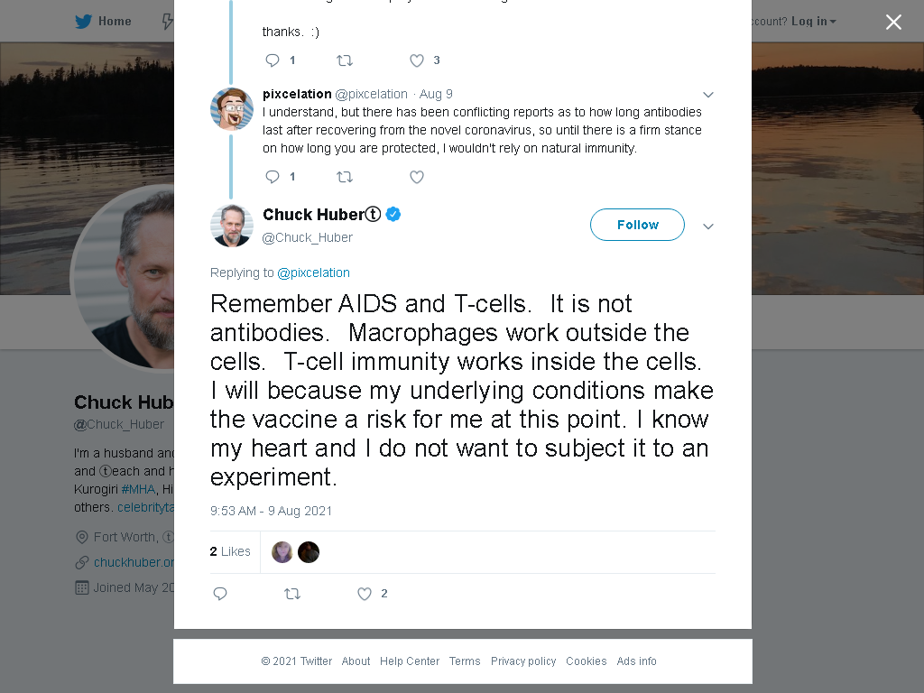Open the Twitter Home tab
Image resolution: width=924 pixels, height=693 pixels.
click(103, 22)
